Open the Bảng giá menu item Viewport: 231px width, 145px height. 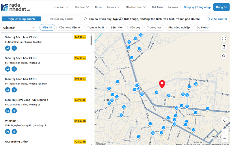pyautogui.click(x=173, y=7)
